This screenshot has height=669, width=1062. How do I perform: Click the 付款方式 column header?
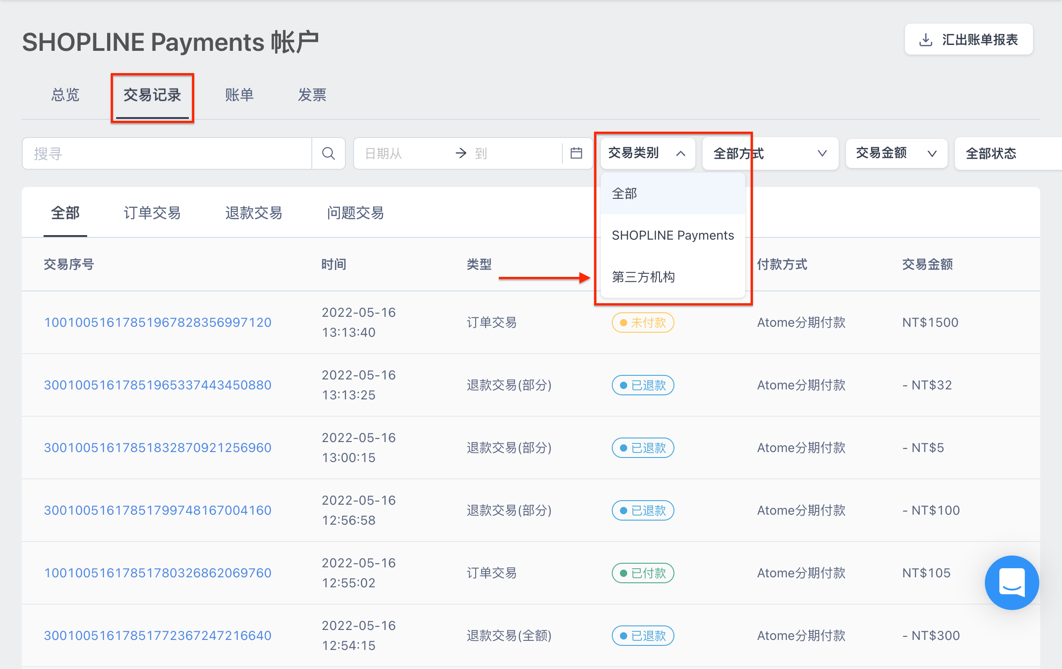click(782, 264)
